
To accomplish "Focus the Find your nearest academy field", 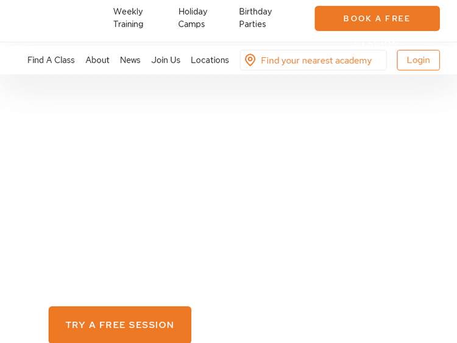I will pyautogui.click(x=316, y=60).
